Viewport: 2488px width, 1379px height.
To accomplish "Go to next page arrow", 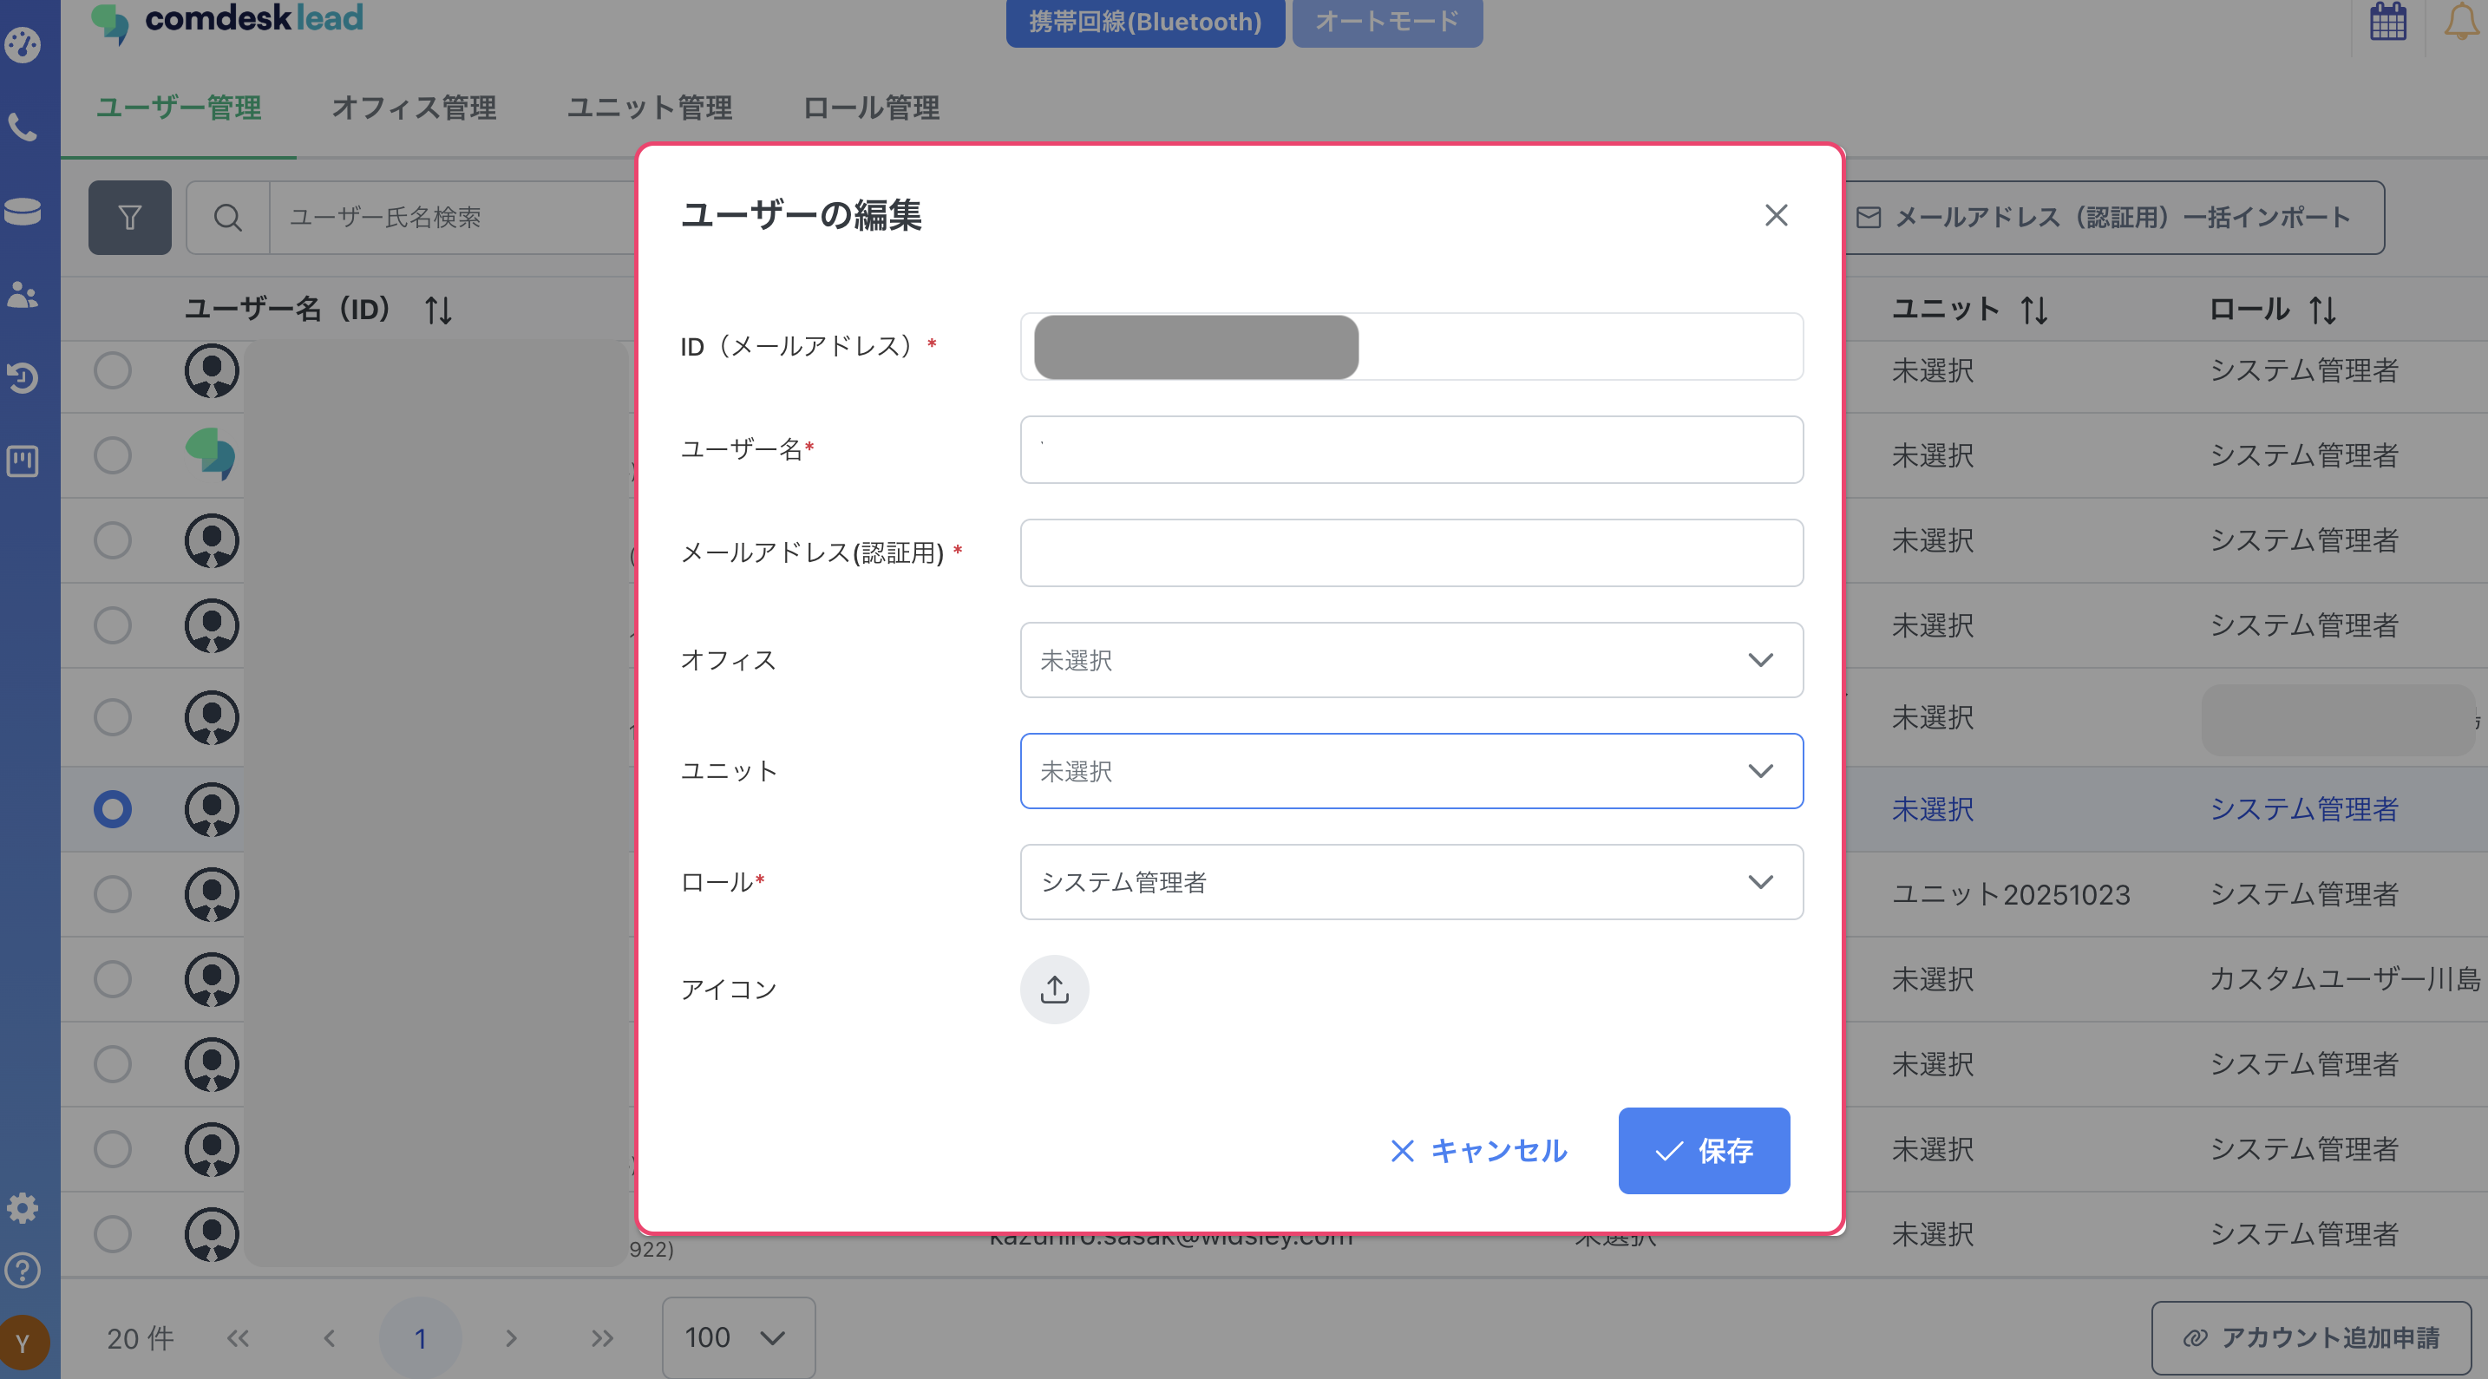I will tap(511, 1337).
